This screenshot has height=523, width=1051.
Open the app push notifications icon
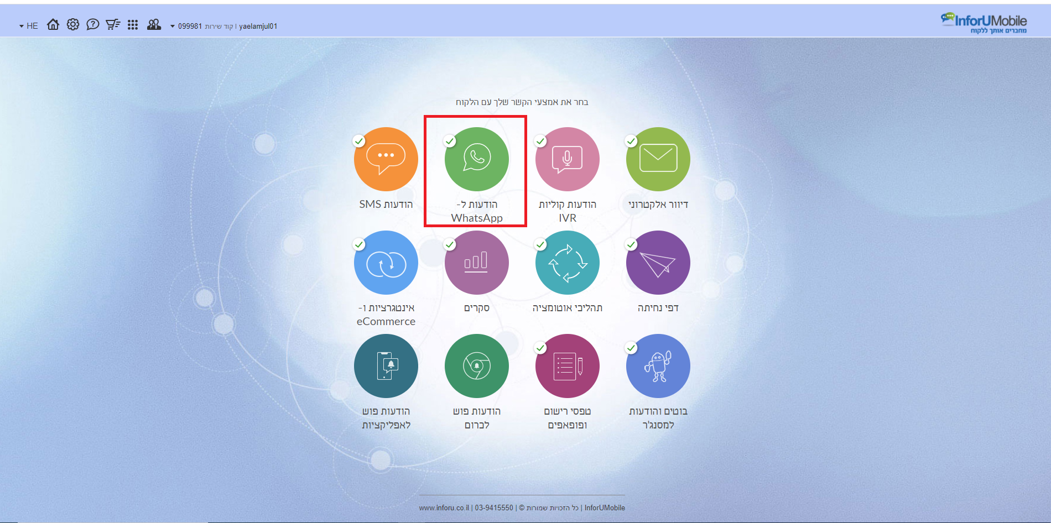(x=386, y=366)
